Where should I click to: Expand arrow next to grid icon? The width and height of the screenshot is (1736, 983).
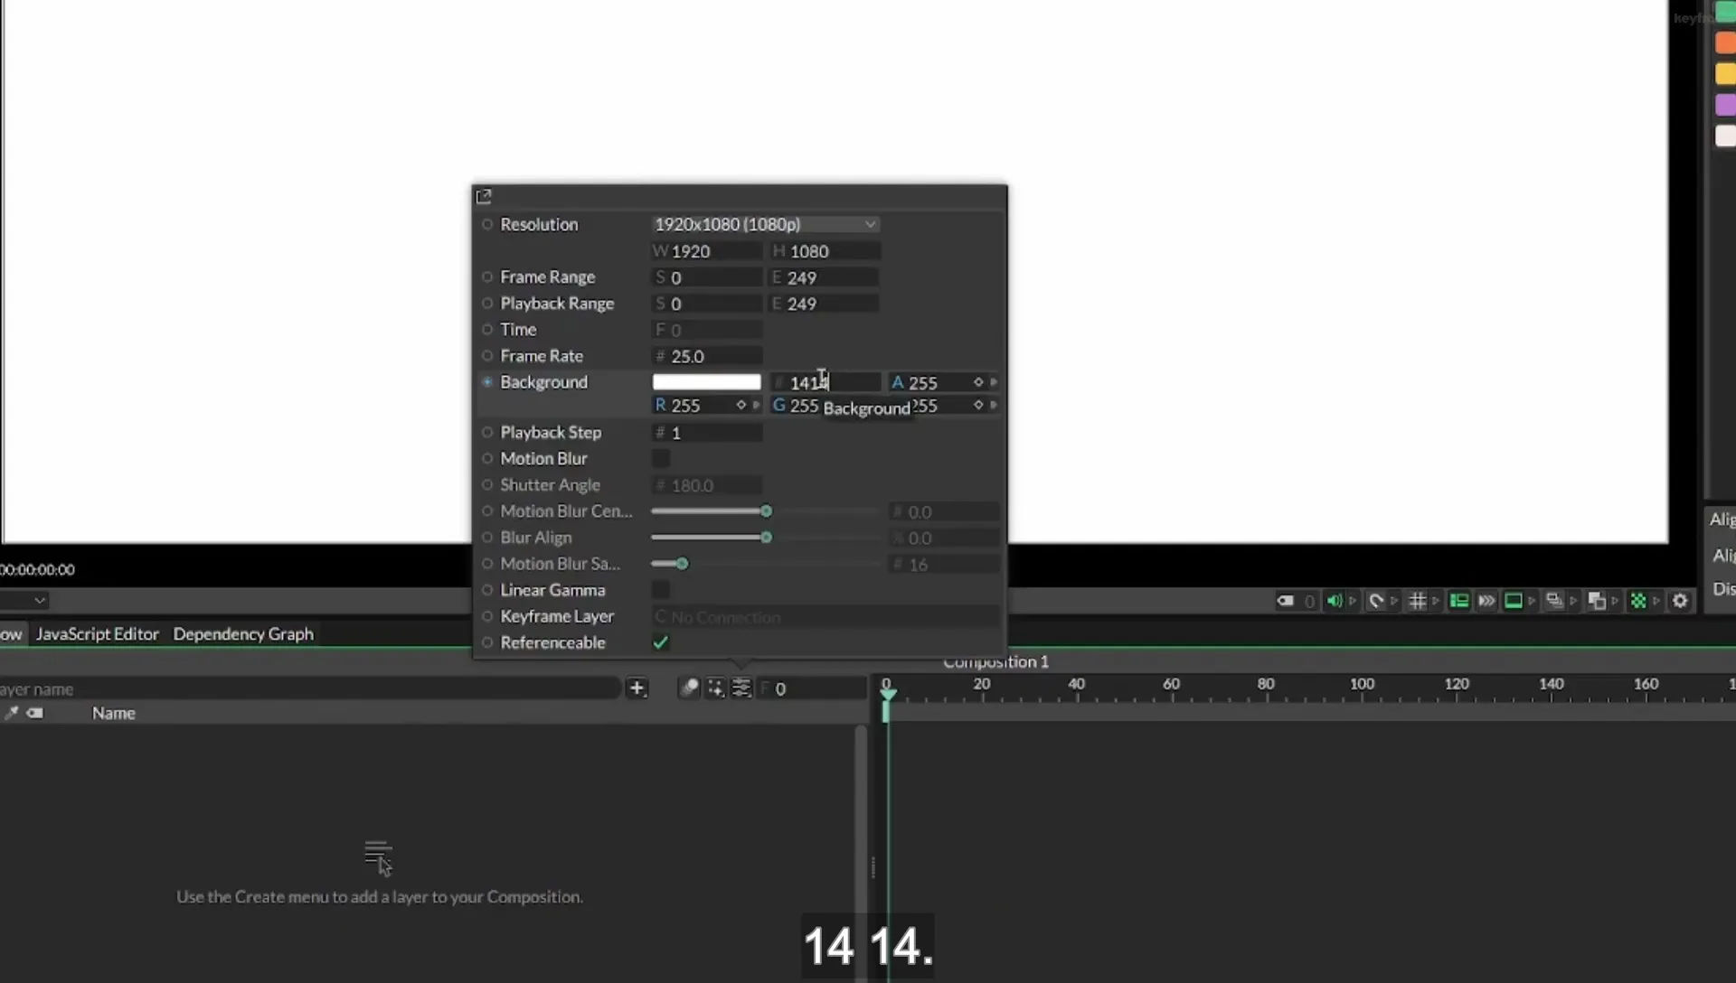(x=1436, y=601)
